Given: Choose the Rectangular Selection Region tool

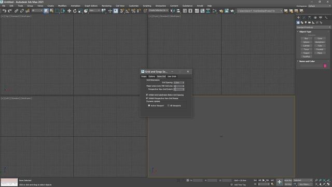Looking at the screenshot, I should coord(57,11).
